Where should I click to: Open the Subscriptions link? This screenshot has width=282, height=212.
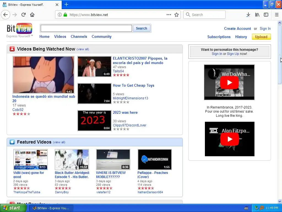pyautogui.click(x=219, y=37)
